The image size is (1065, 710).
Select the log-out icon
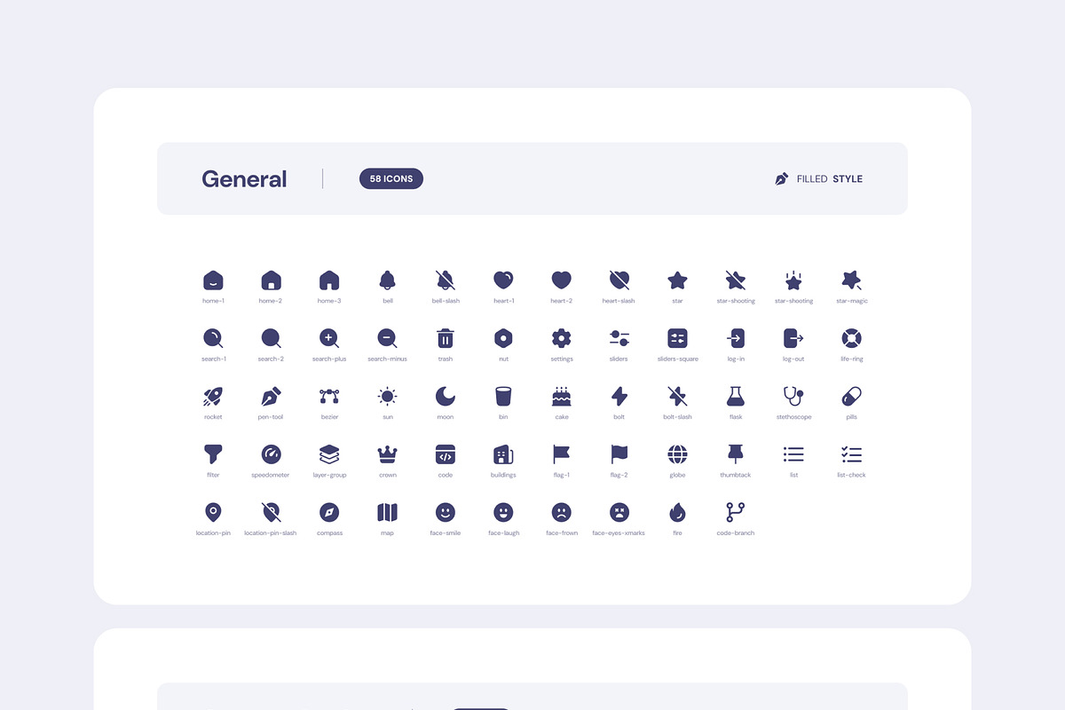(793, 338)
